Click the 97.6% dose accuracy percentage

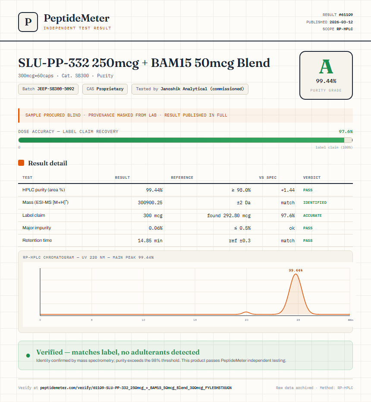coord(346,132)
